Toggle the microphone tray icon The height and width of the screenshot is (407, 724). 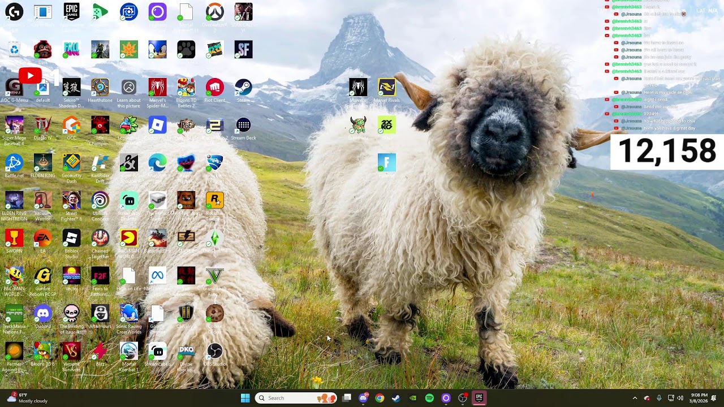coord(659,398)
